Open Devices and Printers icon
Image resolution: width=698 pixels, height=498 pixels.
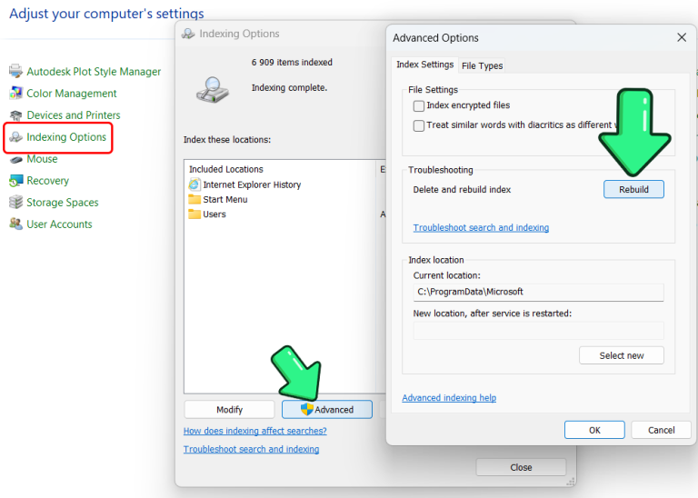[15, 115]
